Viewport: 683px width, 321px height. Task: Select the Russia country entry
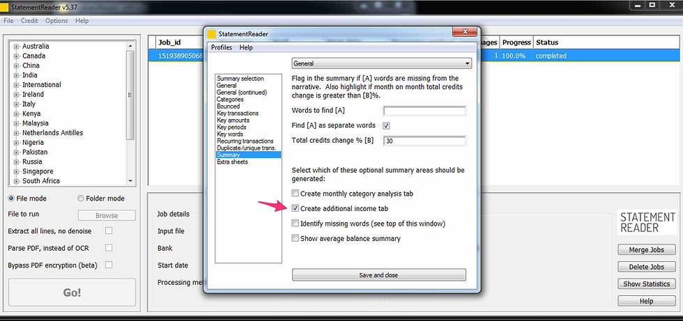tap(32, 162)
